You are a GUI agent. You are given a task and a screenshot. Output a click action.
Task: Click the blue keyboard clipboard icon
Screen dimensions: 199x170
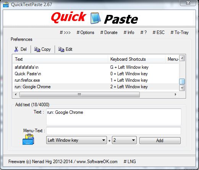28,139
